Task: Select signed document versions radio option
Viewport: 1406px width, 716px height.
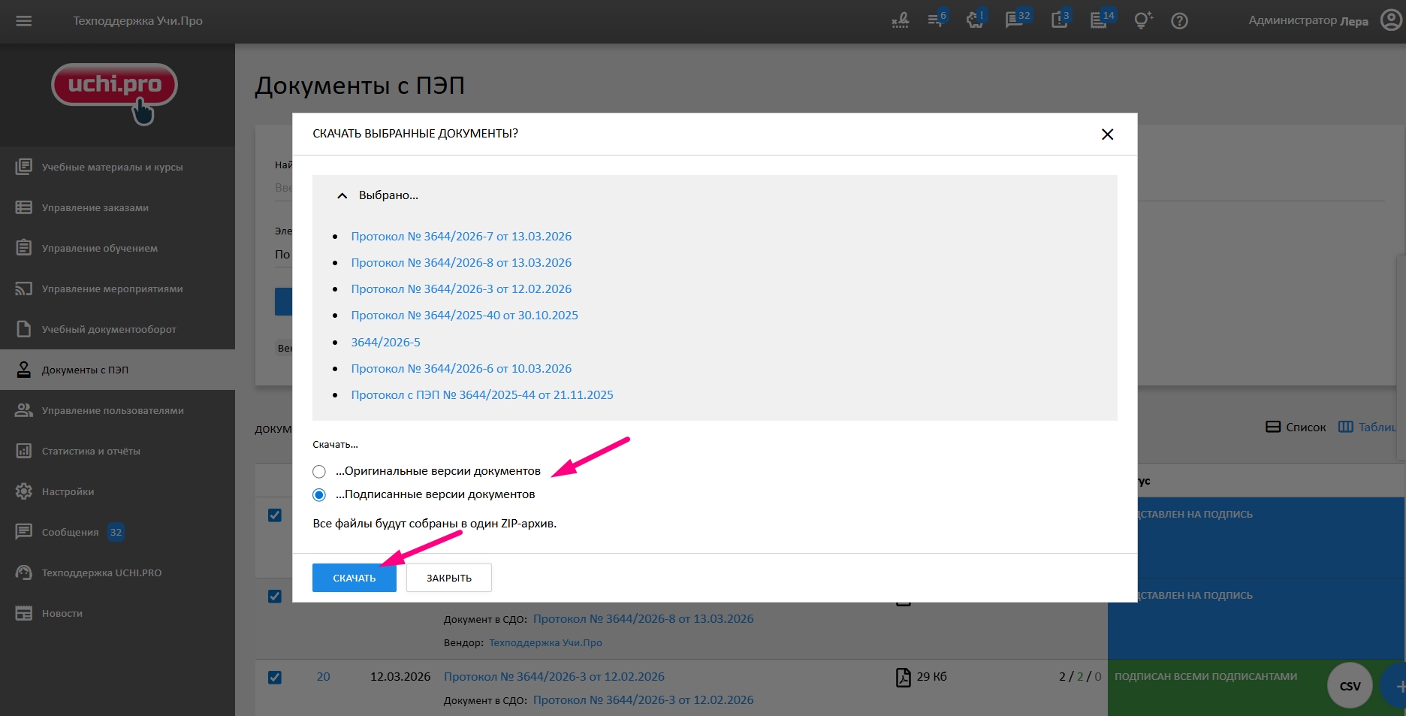Action: point(319,495)
